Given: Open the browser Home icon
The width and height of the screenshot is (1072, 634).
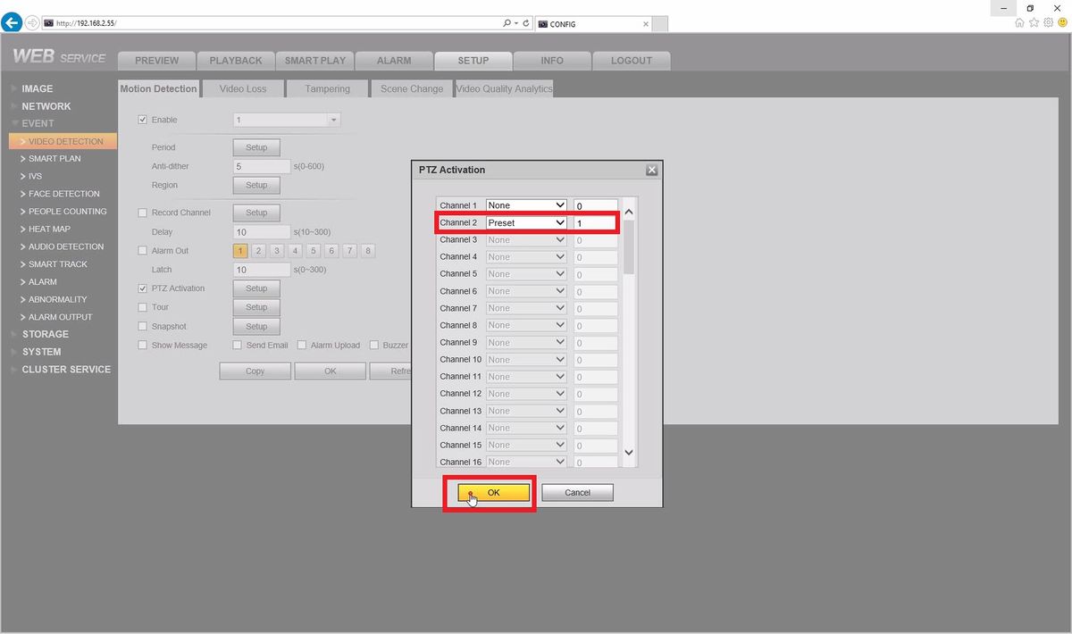Looking at the screenshot, I should tap(1019, 23).
